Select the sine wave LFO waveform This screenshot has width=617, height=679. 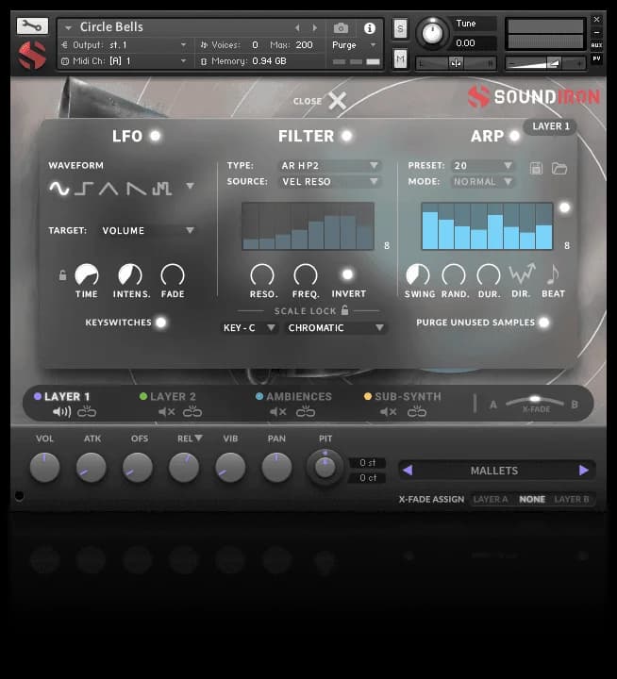point(59,189)
